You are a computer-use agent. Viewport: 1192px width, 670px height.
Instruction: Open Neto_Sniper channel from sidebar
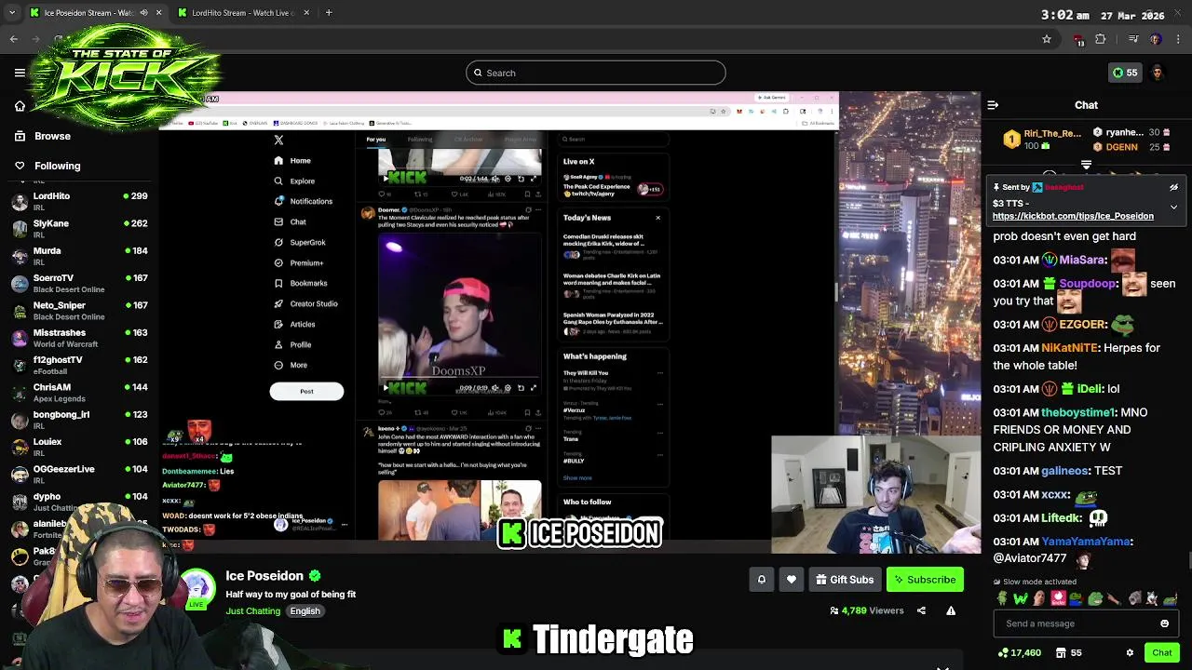[x=79, y=311]
